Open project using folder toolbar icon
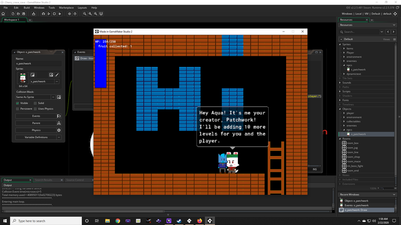The height and width of the screenshot is (225, 401). tap(18, 14)
